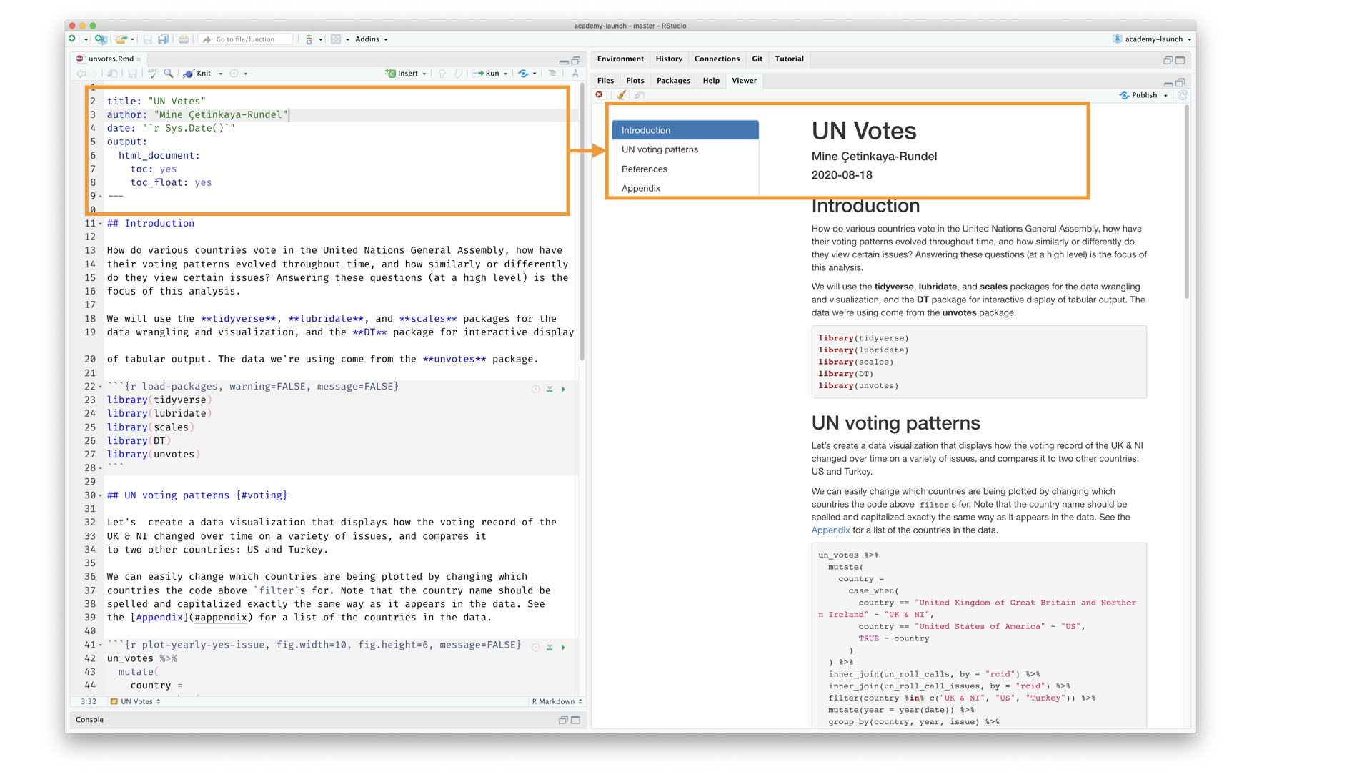Click the spell check ABC icon
The width and height of the screenshot is (1372, 772).
153,74
